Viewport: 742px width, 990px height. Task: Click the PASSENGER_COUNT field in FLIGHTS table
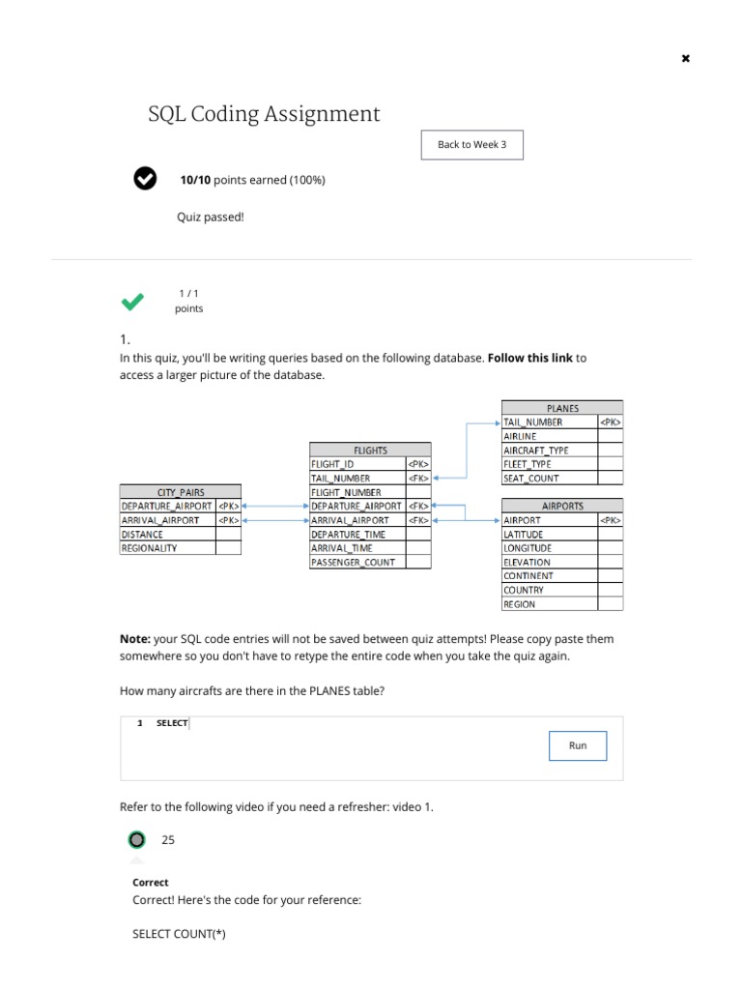tap(353, 562)
